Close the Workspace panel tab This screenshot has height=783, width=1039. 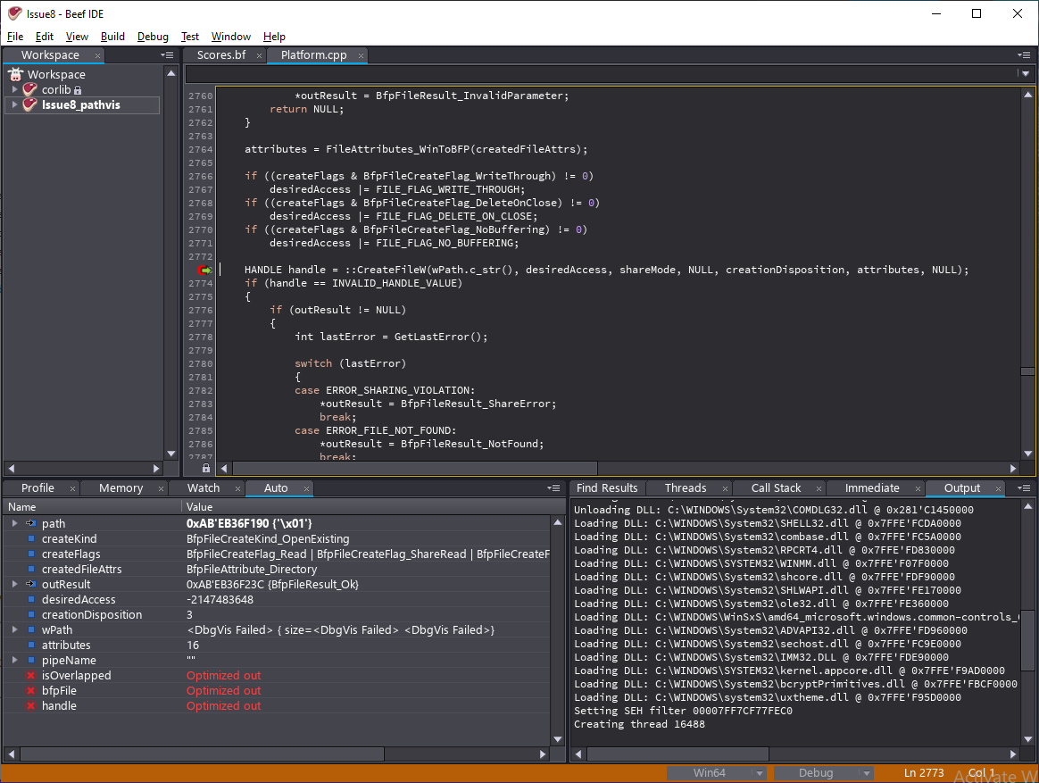(x=97, y=55)
